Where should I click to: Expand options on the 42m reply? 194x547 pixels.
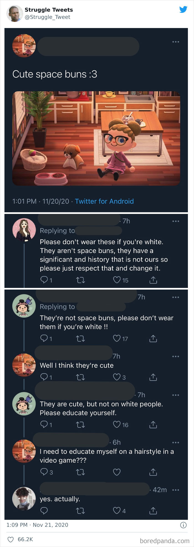click(176, 490)
